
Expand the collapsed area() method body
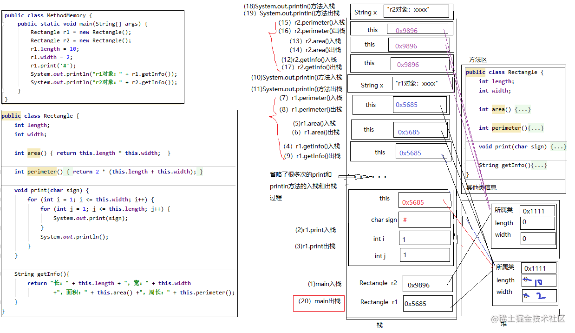click(x=523, y=109)
